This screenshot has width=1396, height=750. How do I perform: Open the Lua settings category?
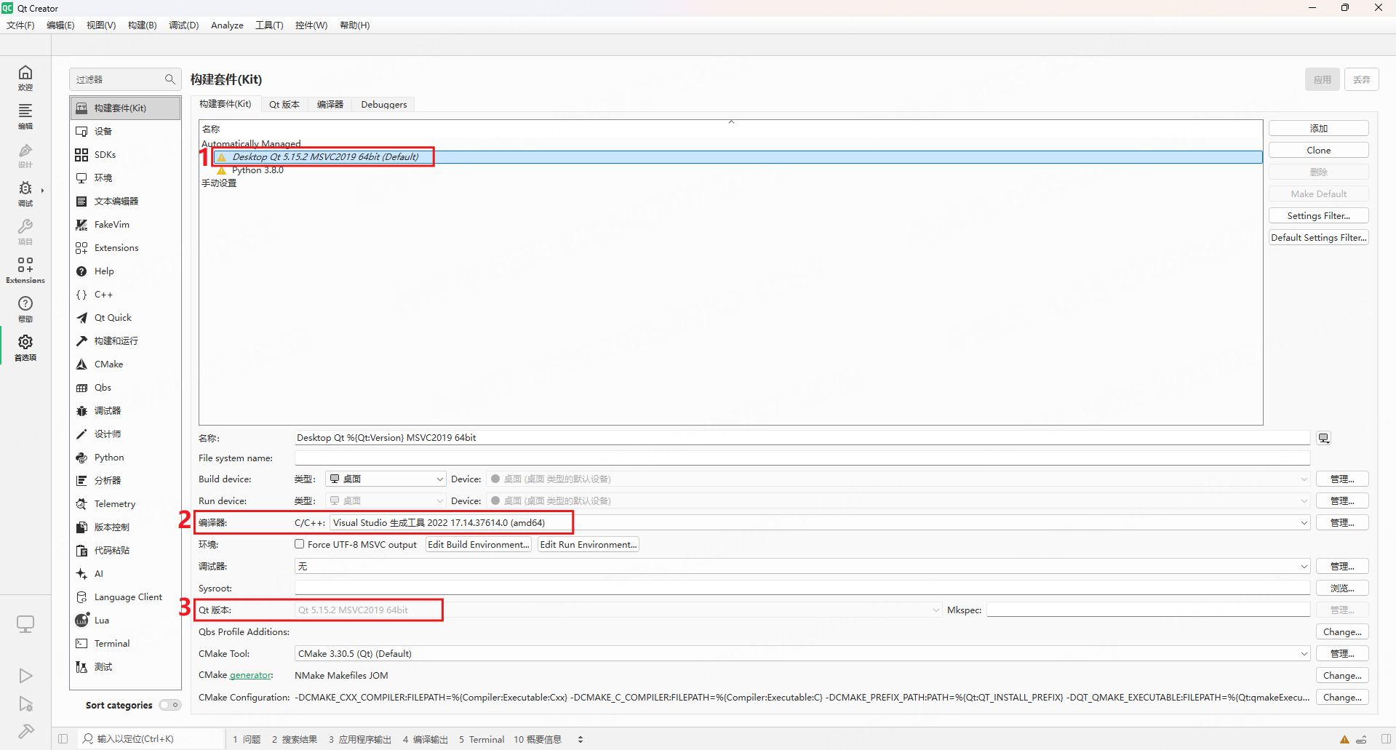125,621
